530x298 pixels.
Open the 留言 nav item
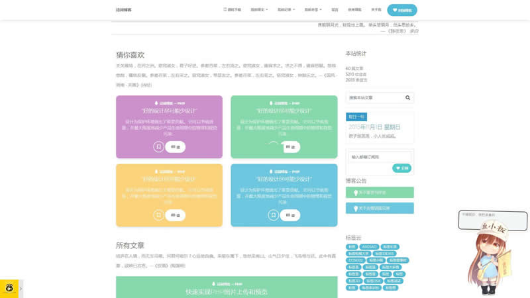pyautogui.click(x=335, y=10)
